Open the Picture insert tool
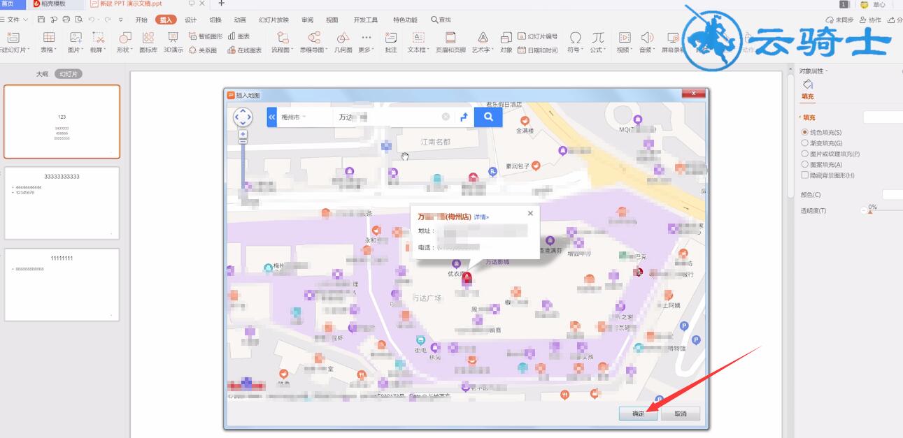The image size is (903, 438). point(76,42)
